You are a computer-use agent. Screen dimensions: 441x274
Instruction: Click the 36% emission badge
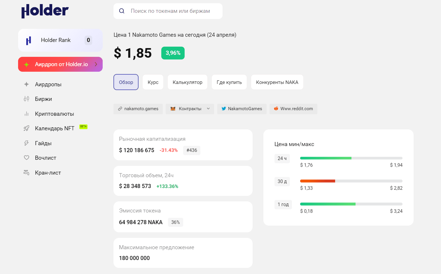[176, 222]
